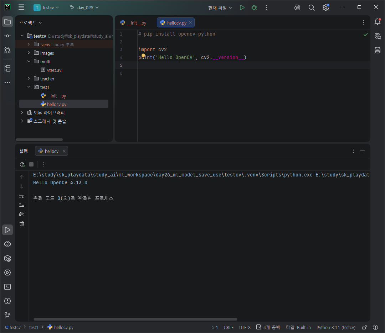Open the Notifications bell

coord(378,22)
